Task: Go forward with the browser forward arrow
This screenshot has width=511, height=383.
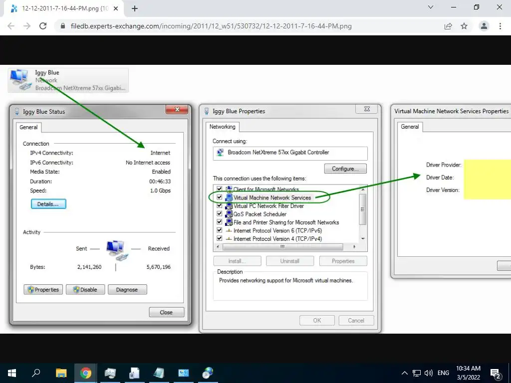Action: coord(27,26)
